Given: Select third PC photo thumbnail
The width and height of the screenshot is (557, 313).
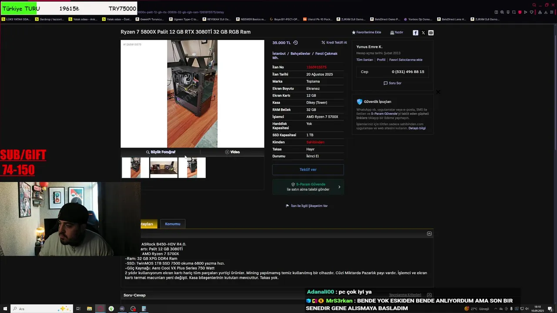Looking at the screenshot, I should (x=192, y=168).
